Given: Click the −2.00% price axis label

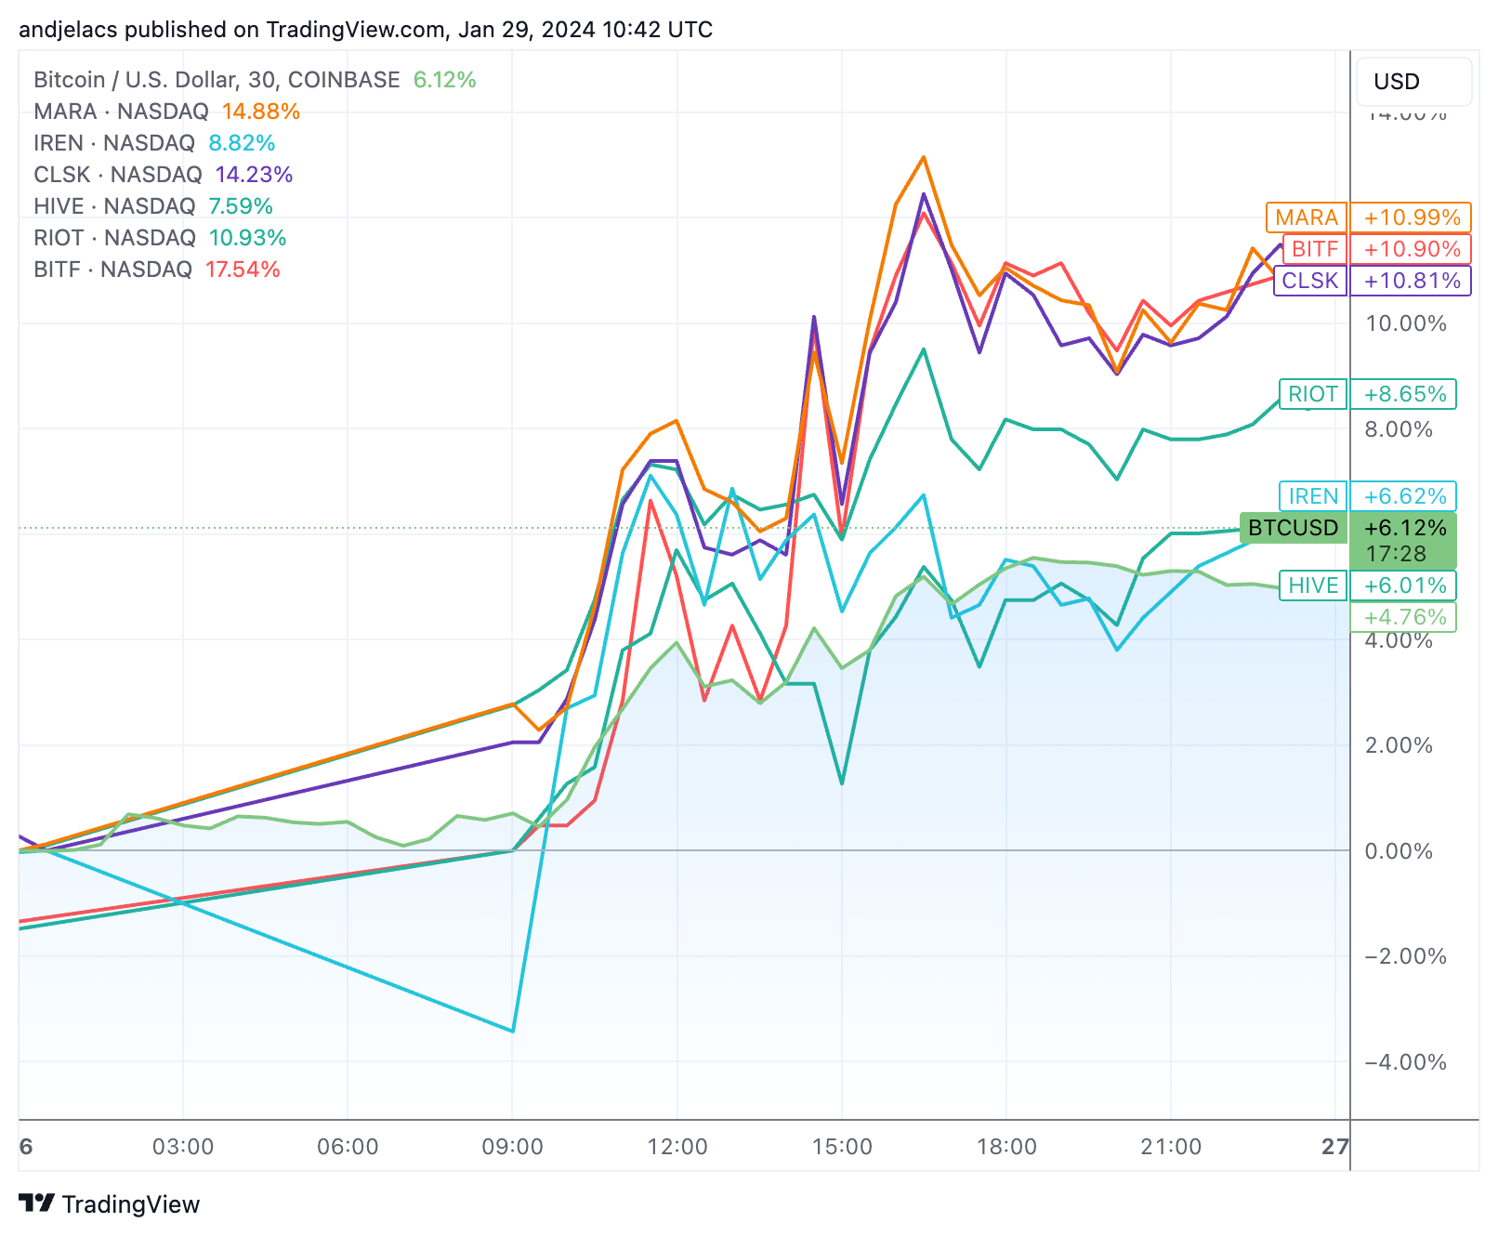Looking at the screenshot, I should click(1405, 956).
